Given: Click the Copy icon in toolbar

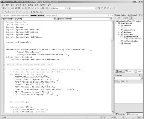Looking at the screenshot, I should point(26,8).
